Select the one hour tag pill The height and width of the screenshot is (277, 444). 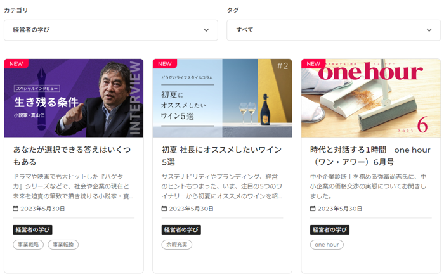327,245
